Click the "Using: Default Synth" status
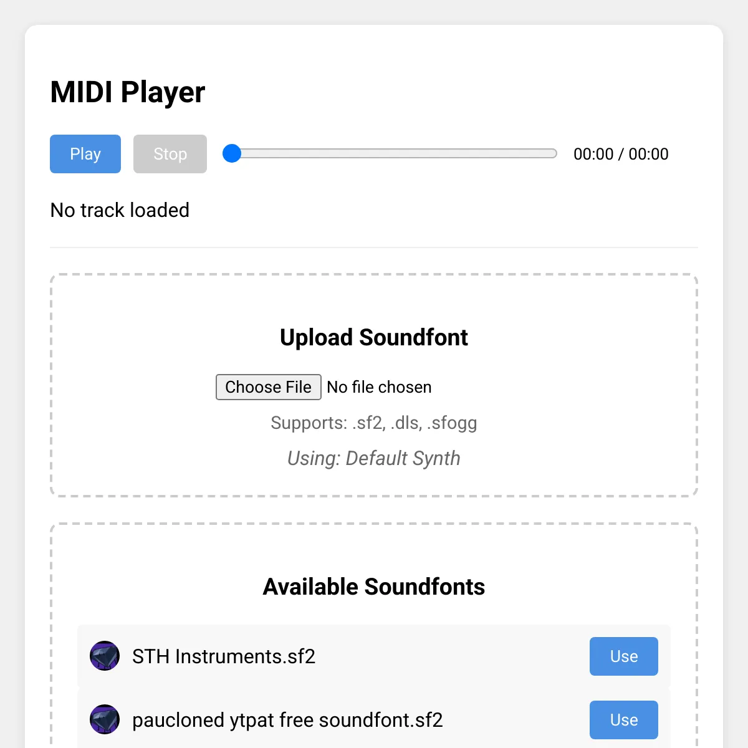Screen dimensions: 748x748 [374, 458]
